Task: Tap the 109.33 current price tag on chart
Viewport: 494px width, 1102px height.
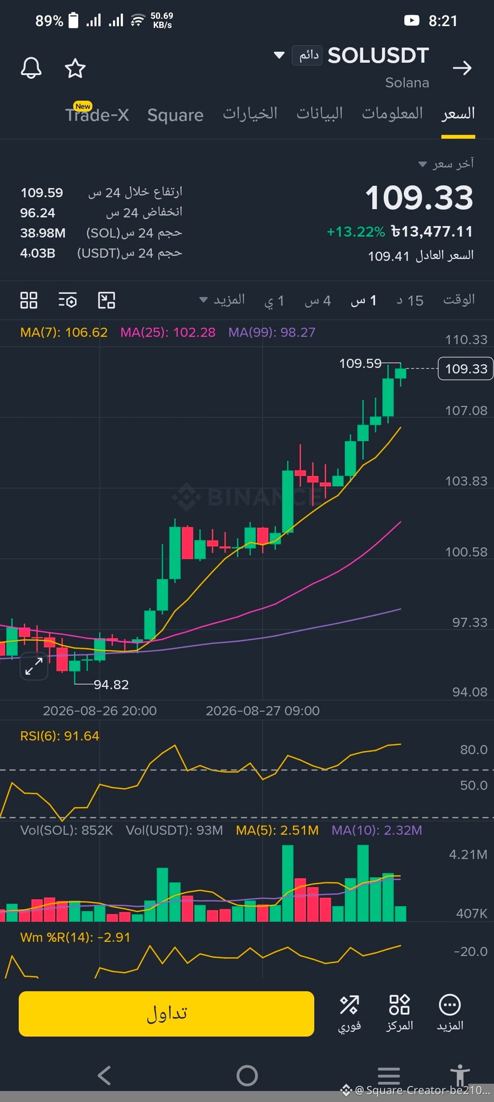Action: [466, 368]
